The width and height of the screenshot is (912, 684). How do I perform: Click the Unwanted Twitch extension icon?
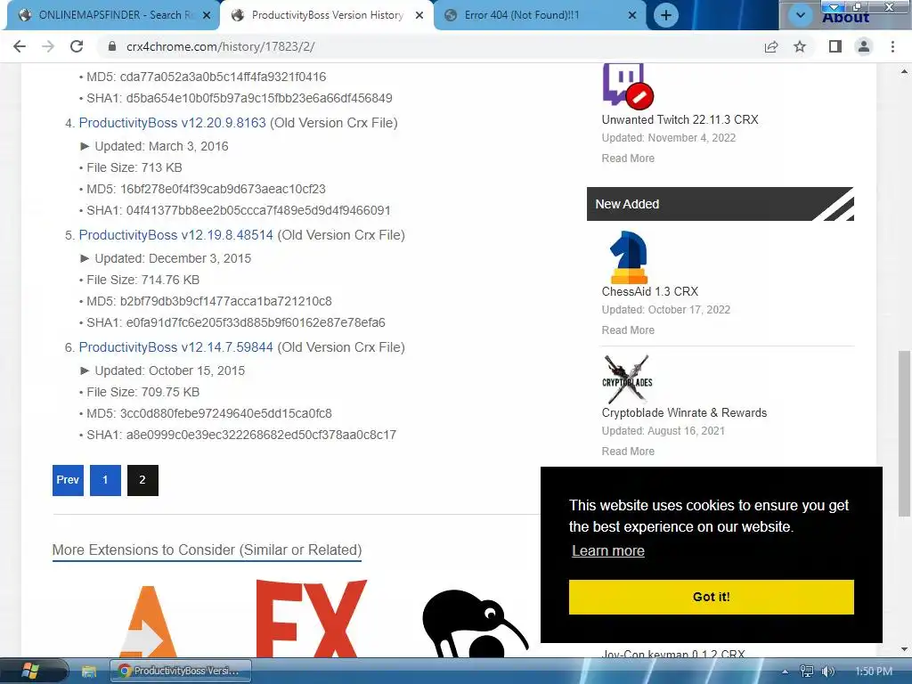(x=628, y=85)
